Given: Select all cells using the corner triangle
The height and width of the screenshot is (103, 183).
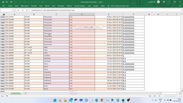Looking at the screenshot, I should pos(3,14).
